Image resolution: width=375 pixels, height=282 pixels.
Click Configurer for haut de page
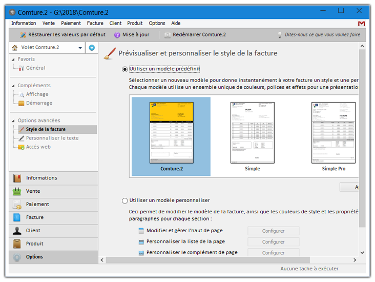pos(273,231)
